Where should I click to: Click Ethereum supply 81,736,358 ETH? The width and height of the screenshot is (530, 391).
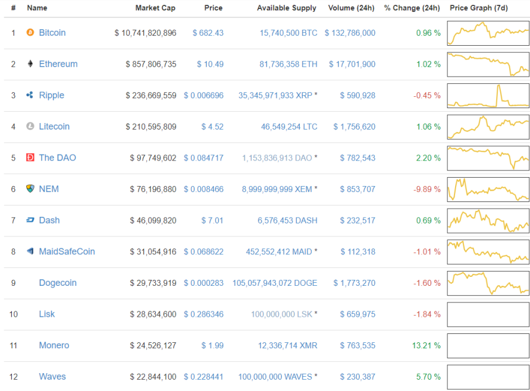(x=288, y=64)
